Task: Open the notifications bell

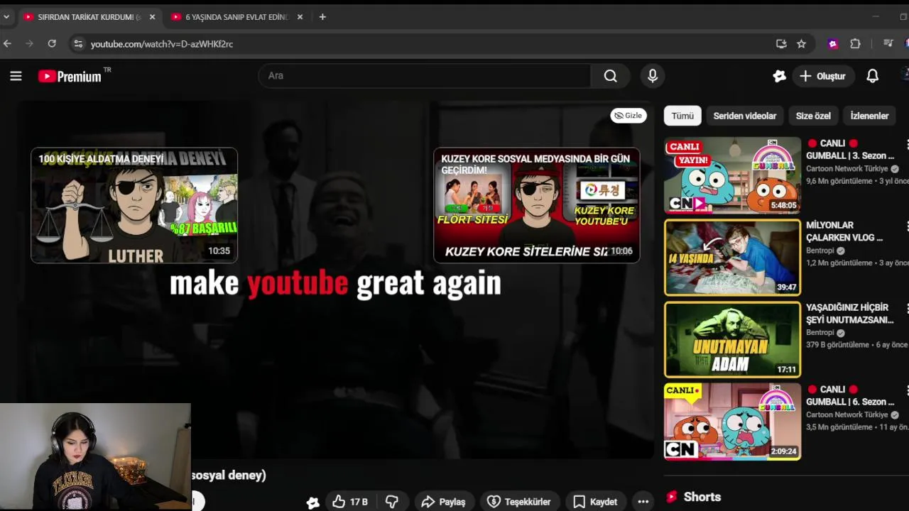Action: (872, 76)
